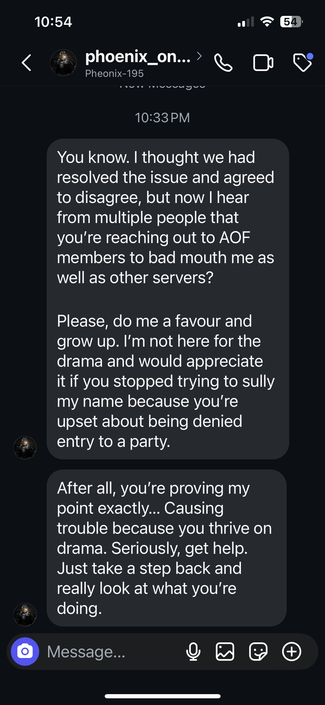325x705 pixels.
Task: Tap the avatar beside the first message
Action: (x=25, y=447)
